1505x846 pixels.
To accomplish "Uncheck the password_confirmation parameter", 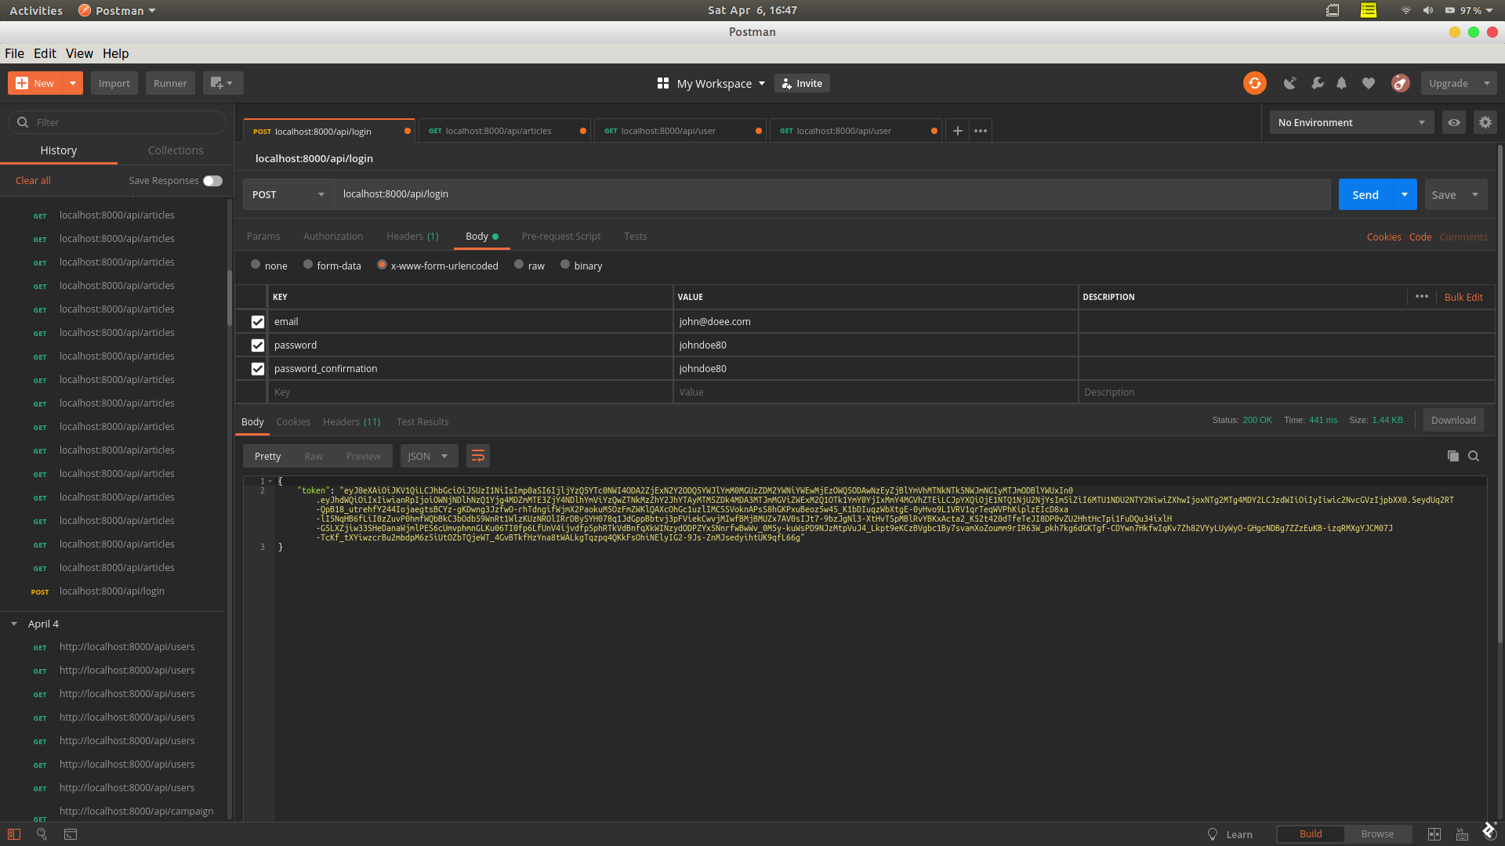I will coord(257,368).
